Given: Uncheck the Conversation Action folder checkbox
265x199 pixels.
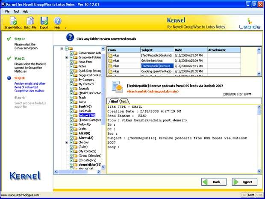Looking at the screenshot, I should click(x=71, y=53).
